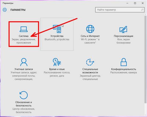Click the settings gear icon by ПАРАМЕТРЫ

tap(5, 10)
